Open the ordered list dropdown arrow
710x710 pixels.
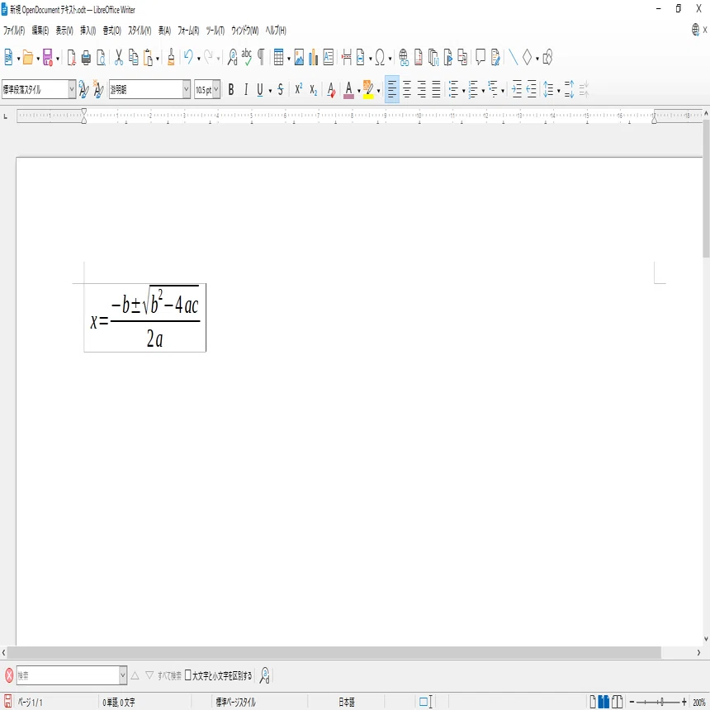(x=483, y=91)
